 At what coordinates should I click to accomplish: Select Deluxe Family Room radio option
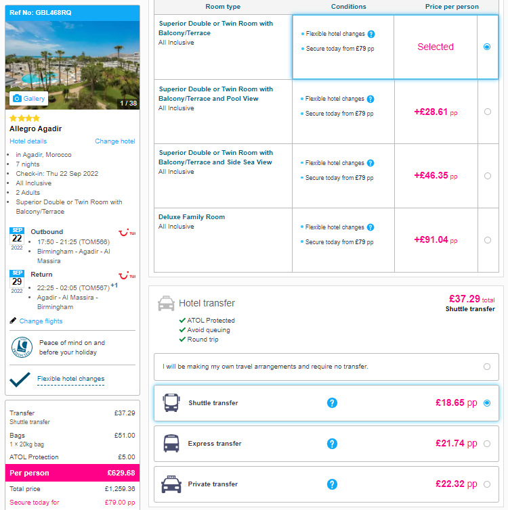487,240
